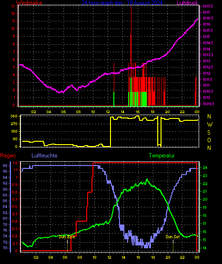This screenshot has width=222, height=264.
Task: Click the 1017.5 pressure axis value
Action: coord(208,6)
